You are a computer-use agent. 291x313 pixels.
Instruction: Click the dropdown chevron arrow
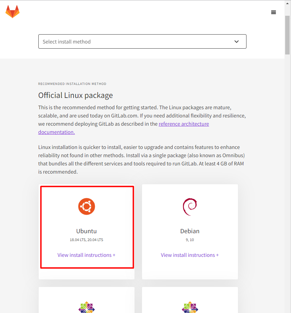[237, 41]
